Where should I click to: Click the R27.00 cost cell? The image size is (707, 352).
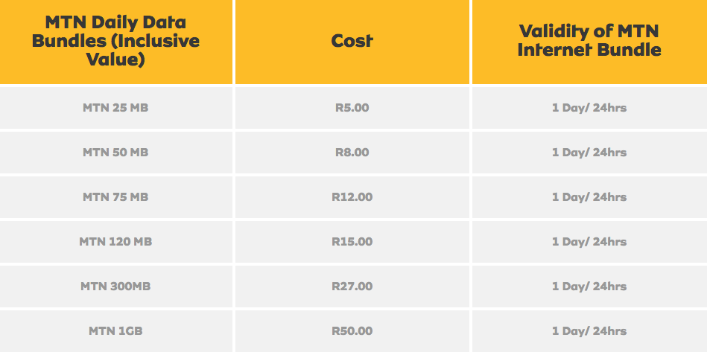coord(352,286)
